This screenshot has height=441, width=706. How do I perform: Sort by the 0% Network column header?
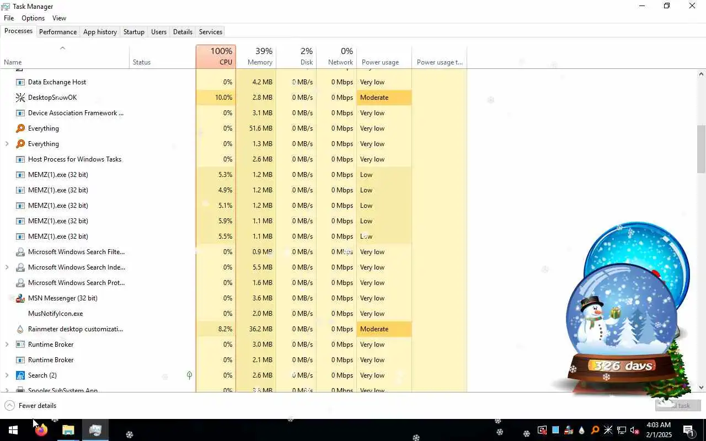(x=336, y=57)
